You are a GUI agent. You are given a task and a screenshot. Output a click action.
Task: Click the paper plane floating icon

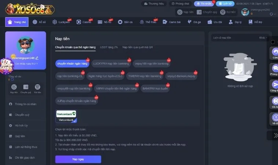coord(275,85)
